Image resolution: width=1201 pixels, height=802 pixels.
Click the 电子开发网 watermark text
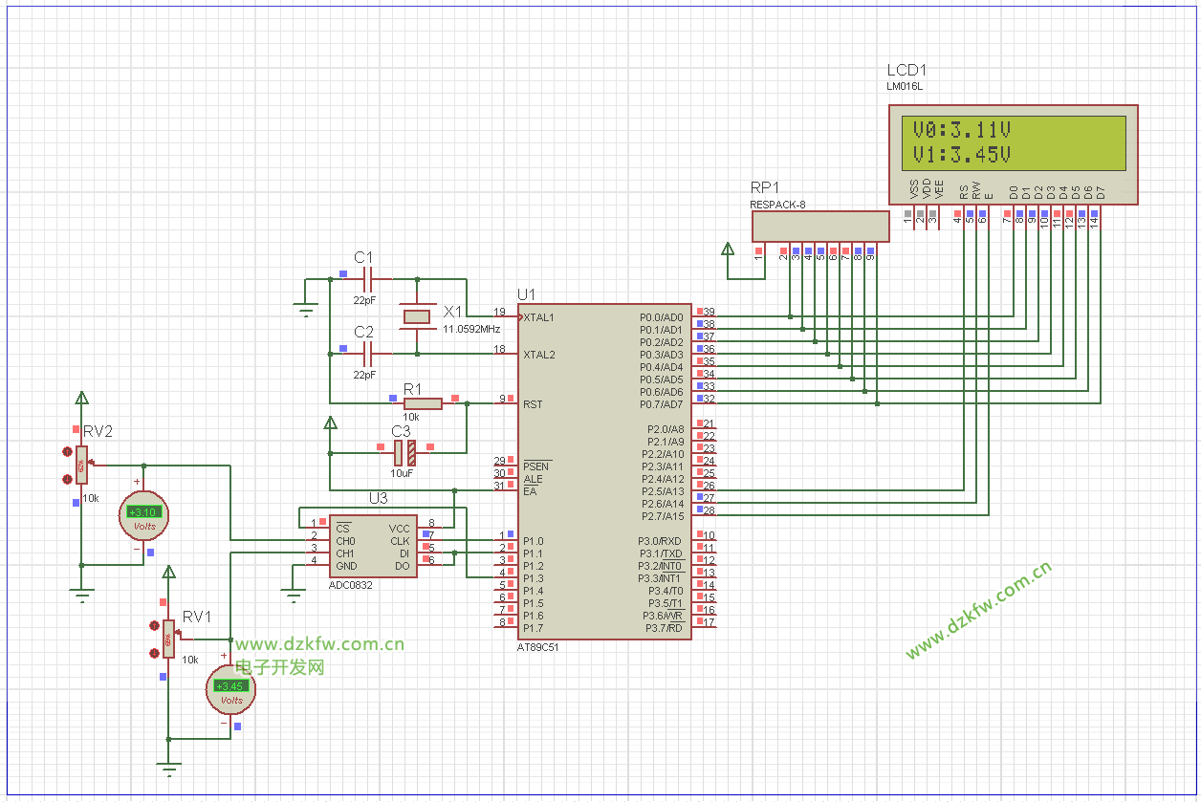tap(280, 667)
